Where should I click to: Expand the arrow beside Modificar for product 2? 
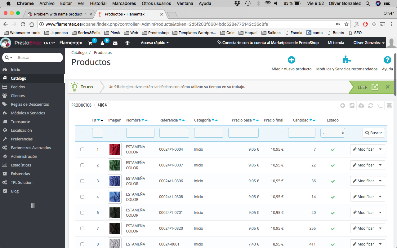click(381, 165)
